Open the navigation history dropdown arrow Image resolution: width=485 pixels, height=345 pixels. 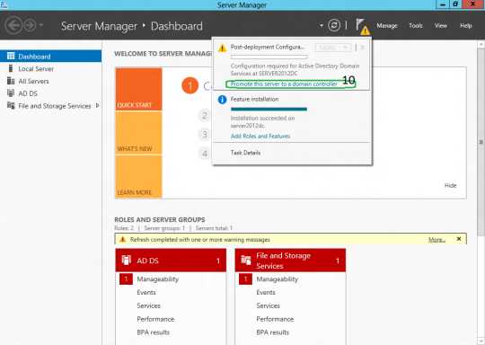(x=40, y=25)
